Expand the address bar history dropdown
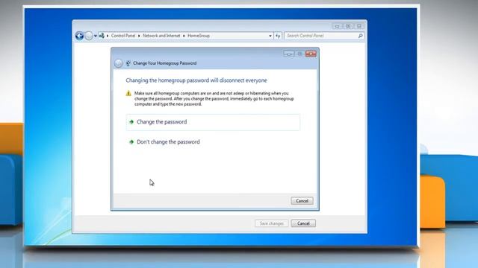Viewport: 478px width, 268px height. [270, 36]
